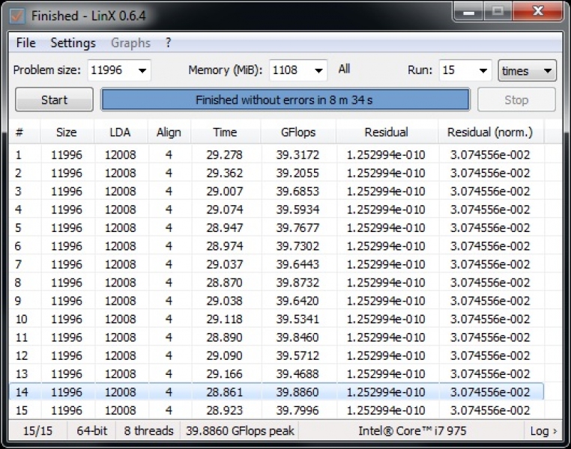571x449 pixels.
Task: Expand the Problem size dropdown
Action: (x=142, y=71)
